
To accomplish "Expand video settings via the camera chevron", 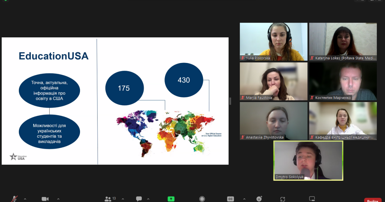I will pyautogui.click(x=57, y=198).
